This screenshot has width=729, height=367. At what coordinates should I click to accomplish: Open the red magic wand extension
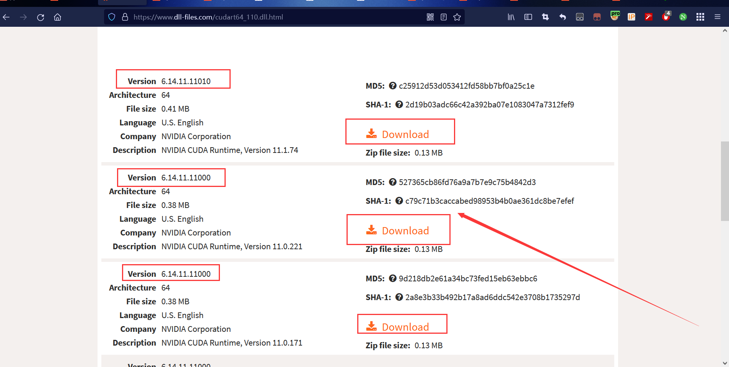point(649,17)
